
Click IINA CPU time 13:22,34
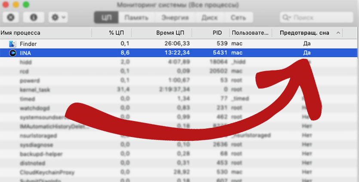177,53
